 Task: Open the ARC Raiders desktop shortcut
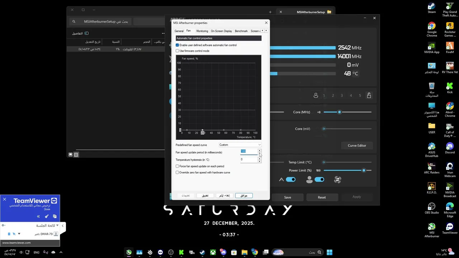click(x=432, y=168)
